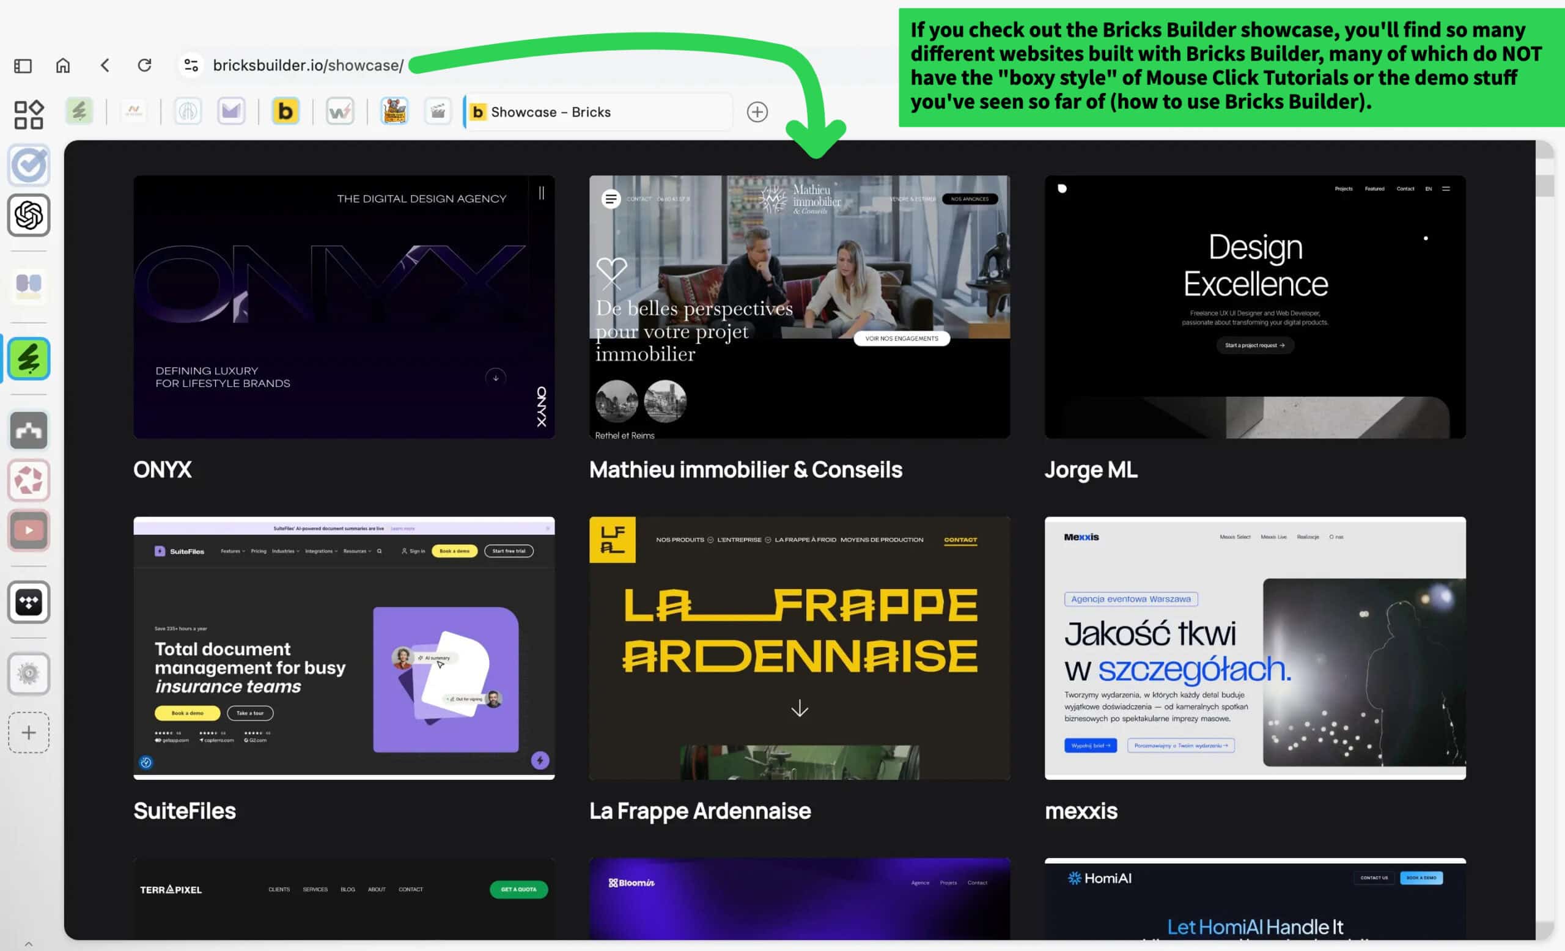Go to the browser home page
Viewport: 1565px width, 951px height.
click(x=63, y=65)
